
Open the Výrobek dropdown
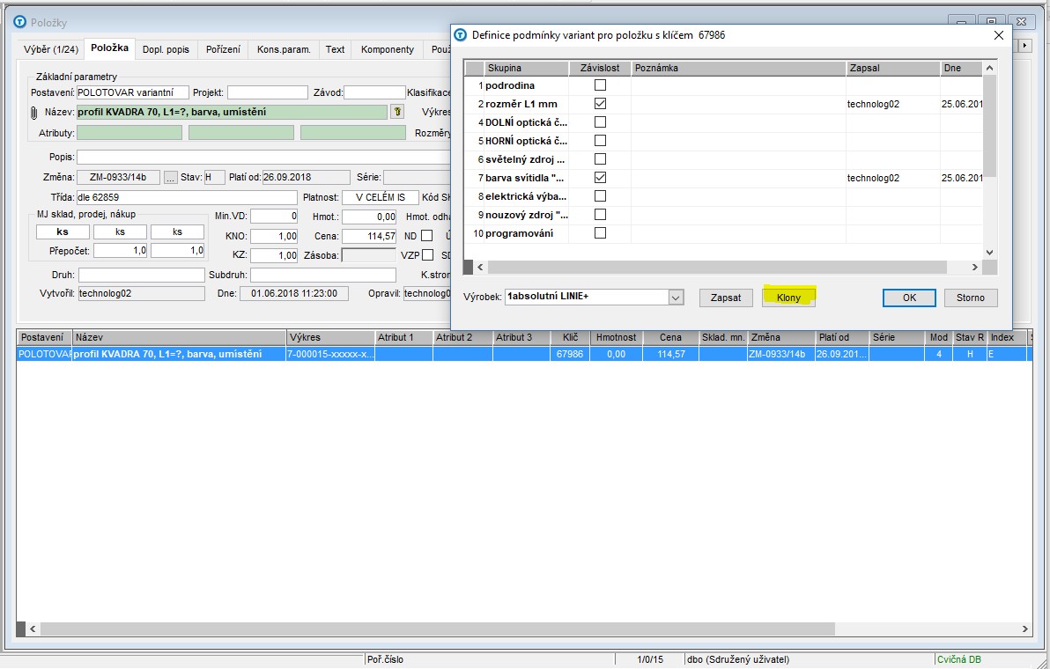point(676,297)
